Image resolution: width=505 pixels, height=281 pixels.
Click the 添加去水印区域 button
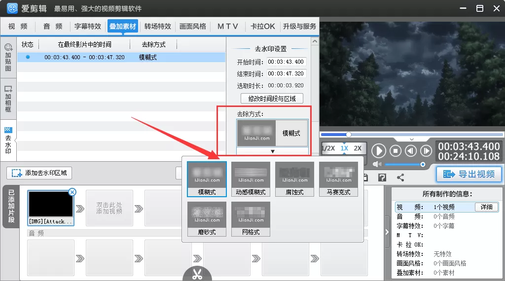39,173
